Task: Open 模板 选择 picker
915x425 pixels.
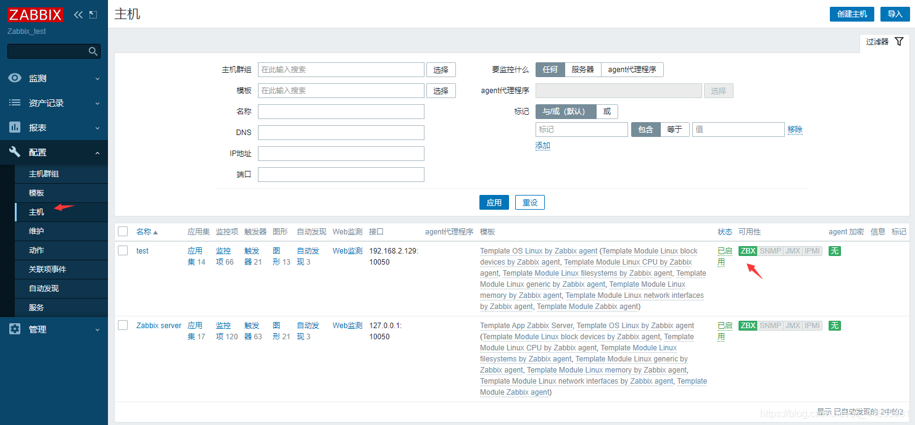Action: [x=441, y=91]
